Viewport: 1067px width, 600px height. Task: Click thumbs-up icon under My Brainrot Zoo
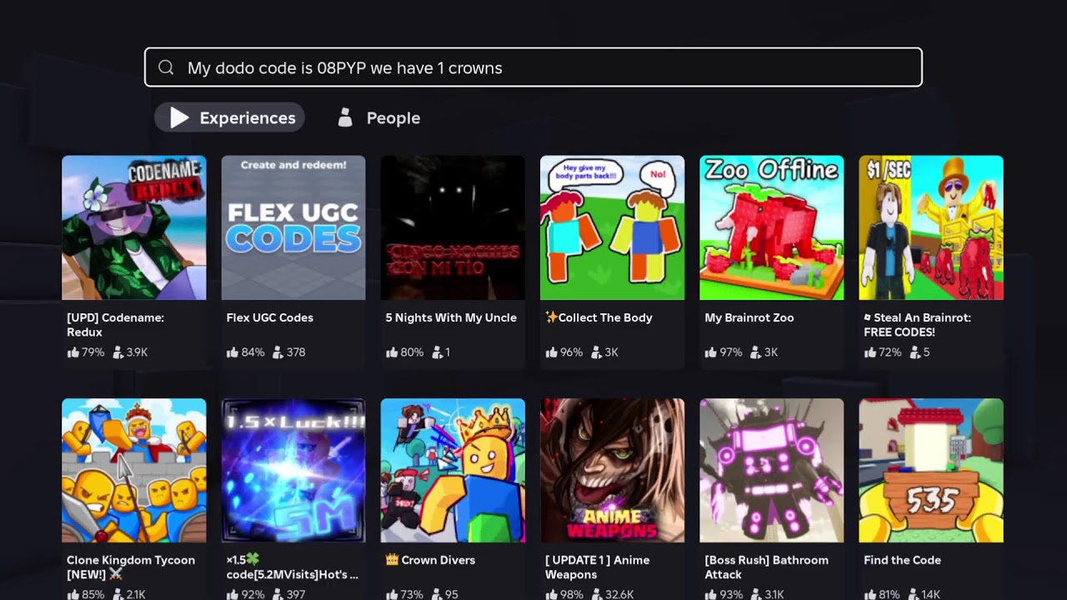pyautogui.click(x=710, y=352)
